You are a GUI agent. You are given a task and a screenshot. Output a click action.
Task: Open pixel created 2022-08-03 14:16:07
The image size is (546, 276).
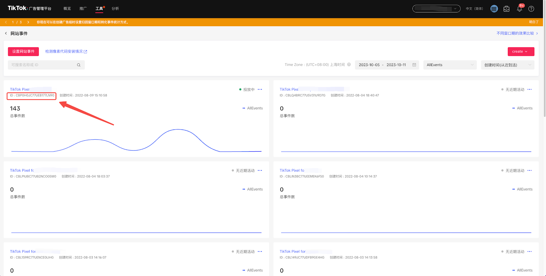click(23, 251)
